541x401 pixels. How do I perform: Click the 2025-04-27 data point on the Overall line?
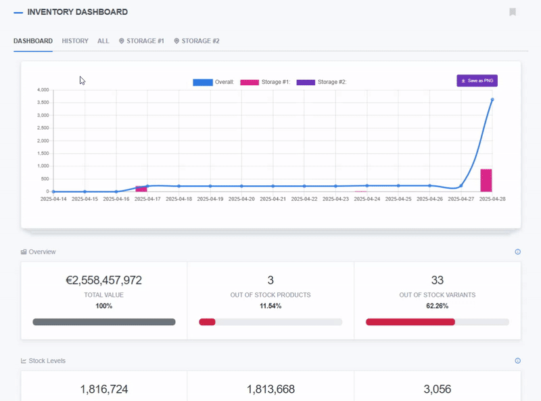[x=461, y=186]
